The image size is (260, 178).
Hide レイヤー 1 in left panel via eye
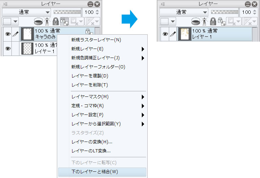pyautogui.click(x=8, y=49)
